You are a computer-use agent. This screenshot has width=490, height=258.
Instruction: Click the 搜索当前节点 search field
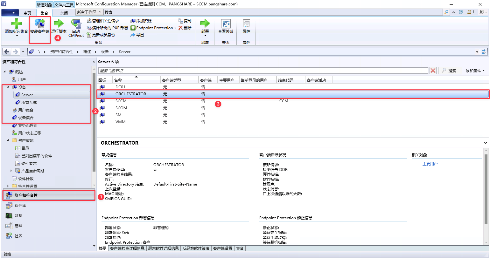click(263, 71)
